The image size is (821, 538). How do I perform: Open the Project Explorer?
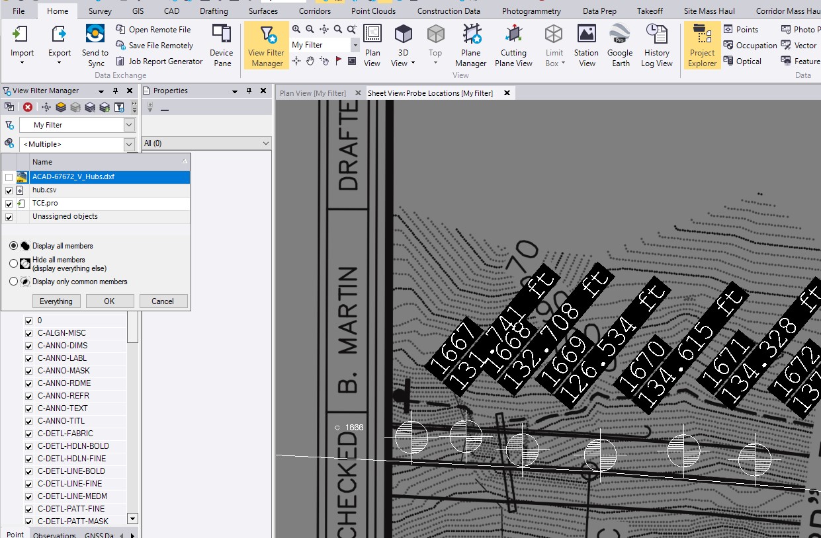(x=701, y=45)
